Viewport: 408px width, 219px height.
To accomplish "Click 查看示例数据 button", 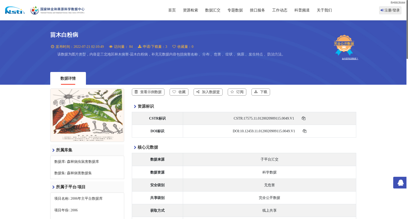I will (148, 92).
